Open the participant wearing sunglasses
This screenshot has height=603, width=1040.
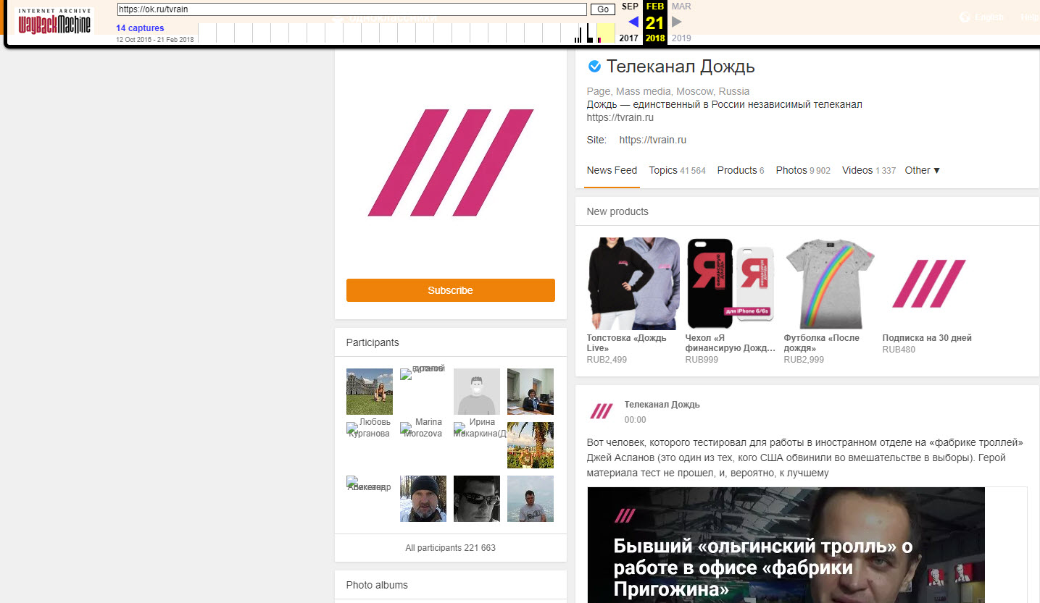(477, 499)
